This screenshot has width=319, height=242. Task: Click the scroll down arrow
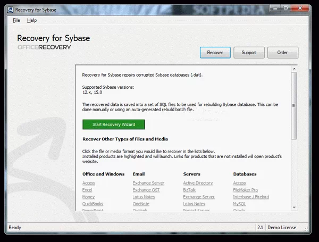[294, 207]
